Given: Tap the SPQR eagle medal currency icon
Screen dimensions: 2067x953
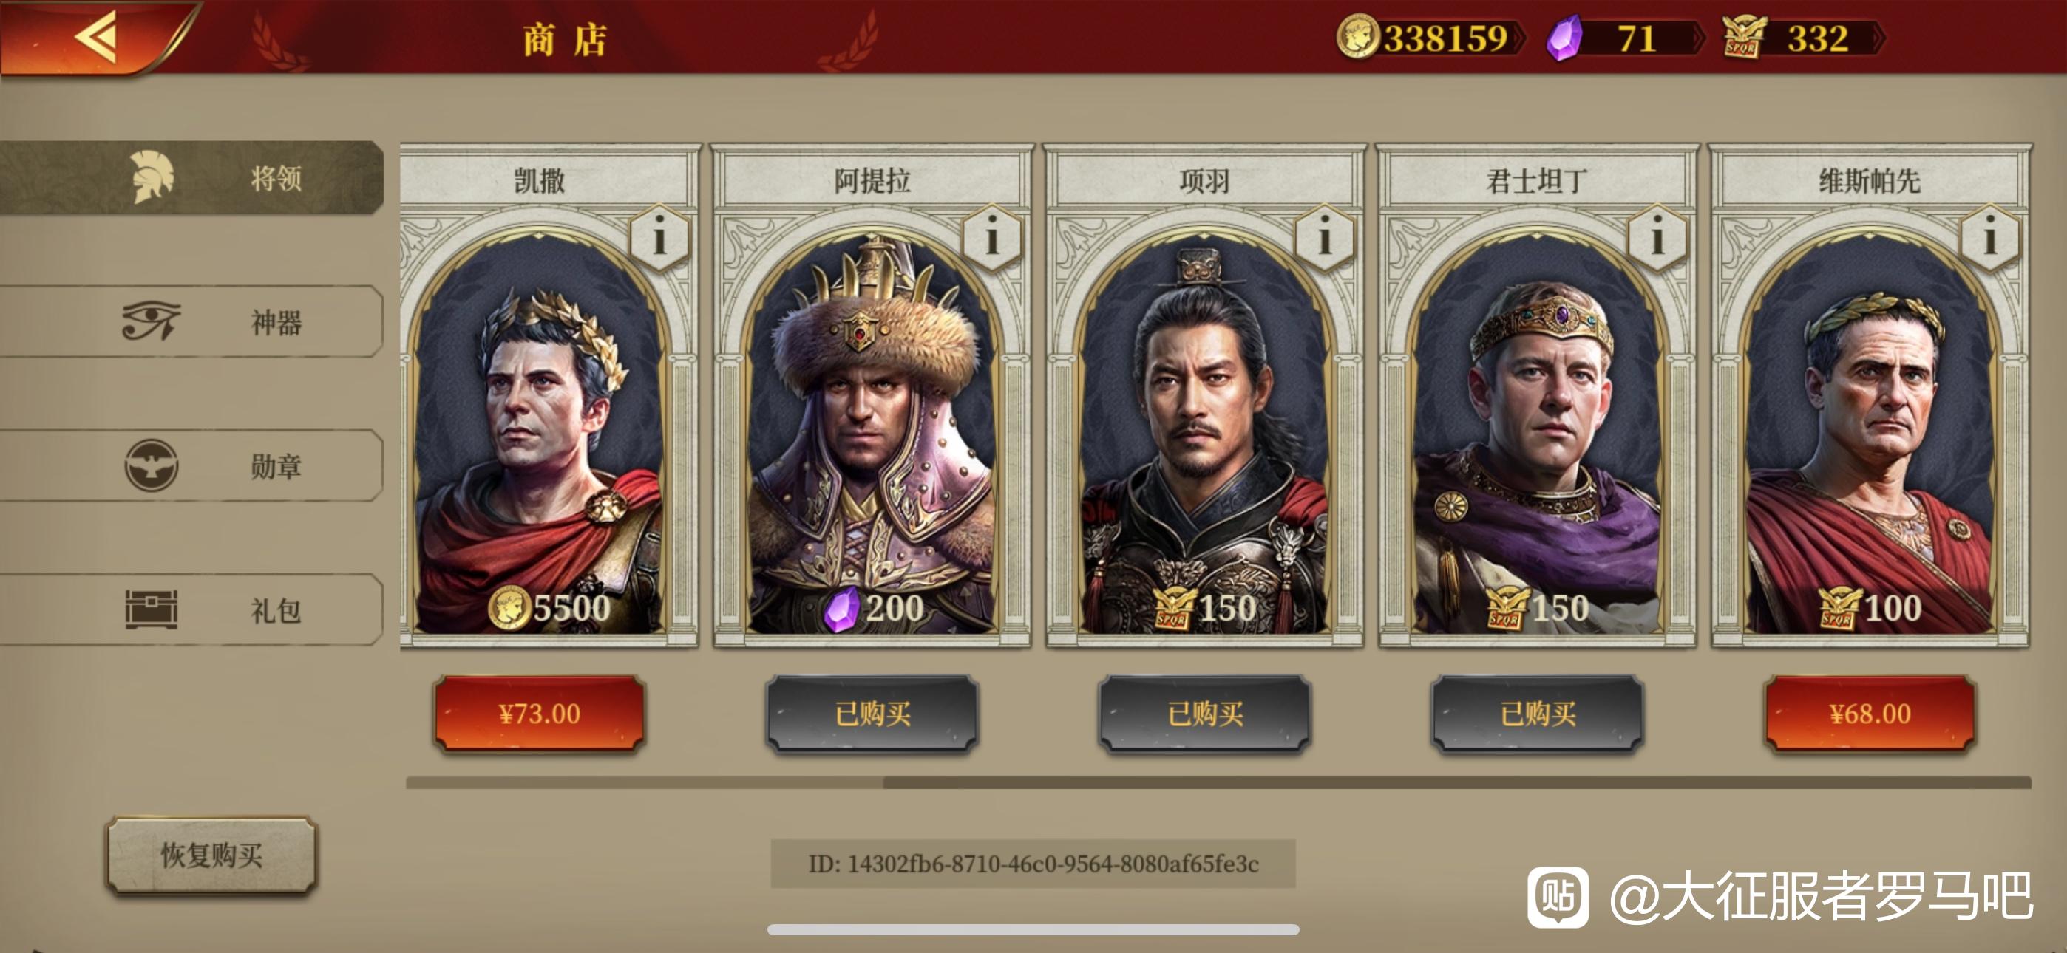Looking at the screenshot, I should (1744, 38).
